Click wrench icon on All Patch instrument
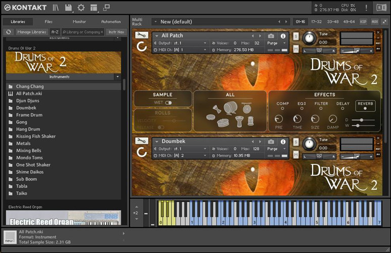 point(142,35)
